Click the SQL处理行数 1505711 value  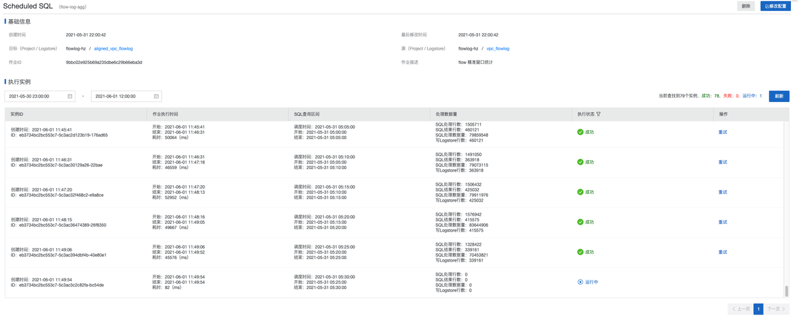[459, 124]
